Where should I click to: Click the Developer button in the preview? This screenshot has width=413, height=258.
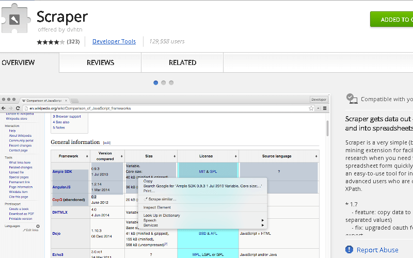(319, 100)
